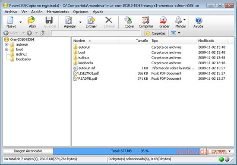The image size is (237, 165).
Task: Click the Abrir open file icon
Action: [31, 20]
